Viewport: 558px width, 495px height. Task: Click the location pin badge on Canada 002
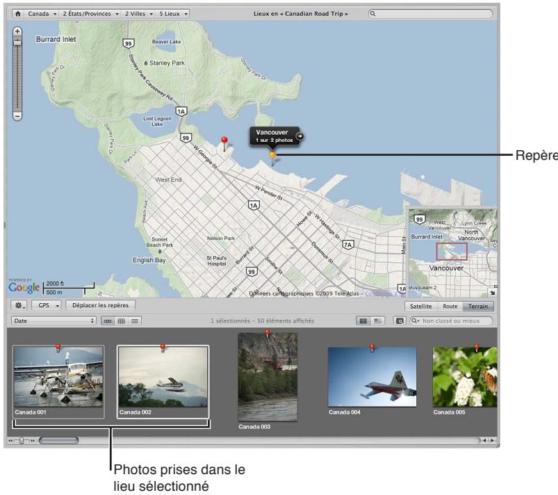[x=163, y=348]
